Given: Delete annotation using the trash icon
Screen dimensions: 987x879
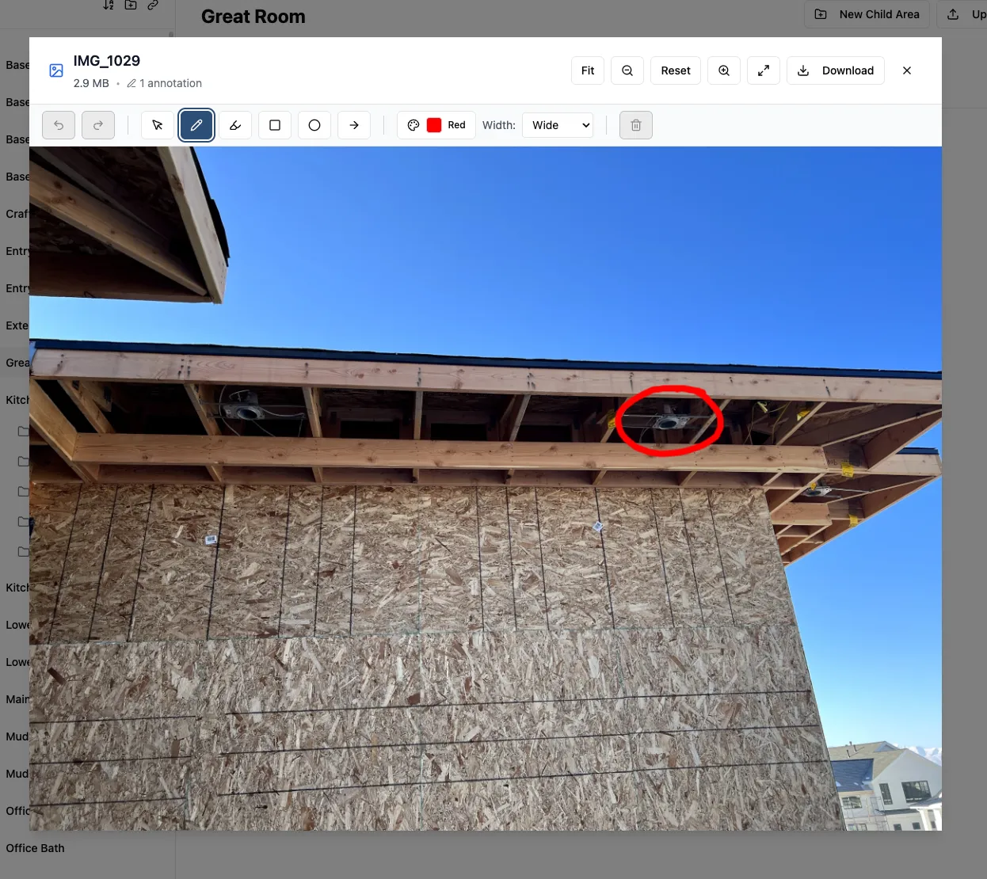Looking at the screenshot, I should point(636,124).
